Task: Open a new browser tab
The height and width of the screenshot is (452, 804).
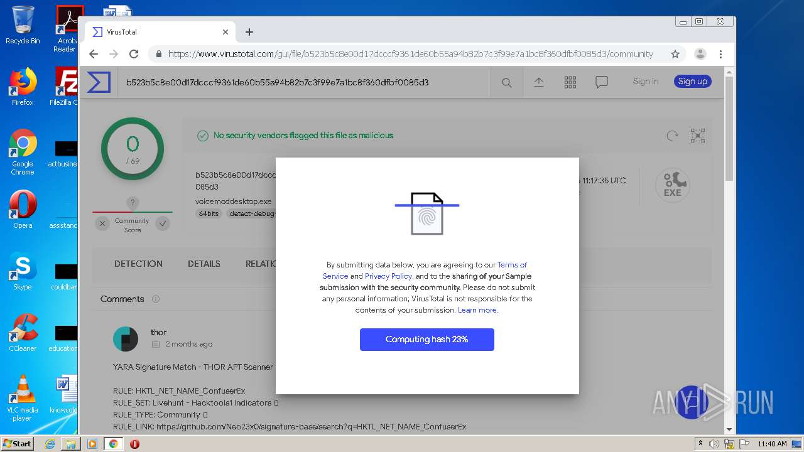Action: (249, 32)
